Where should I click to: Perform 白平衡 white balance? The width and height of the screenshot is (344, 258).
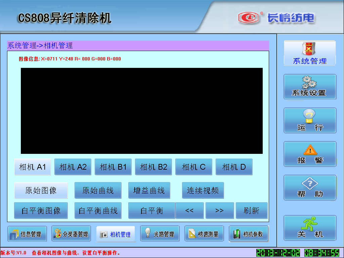152,210
